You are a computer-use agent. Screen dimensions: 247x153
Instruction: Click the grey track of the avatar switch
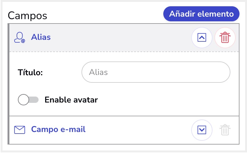[x=34, y=100]
